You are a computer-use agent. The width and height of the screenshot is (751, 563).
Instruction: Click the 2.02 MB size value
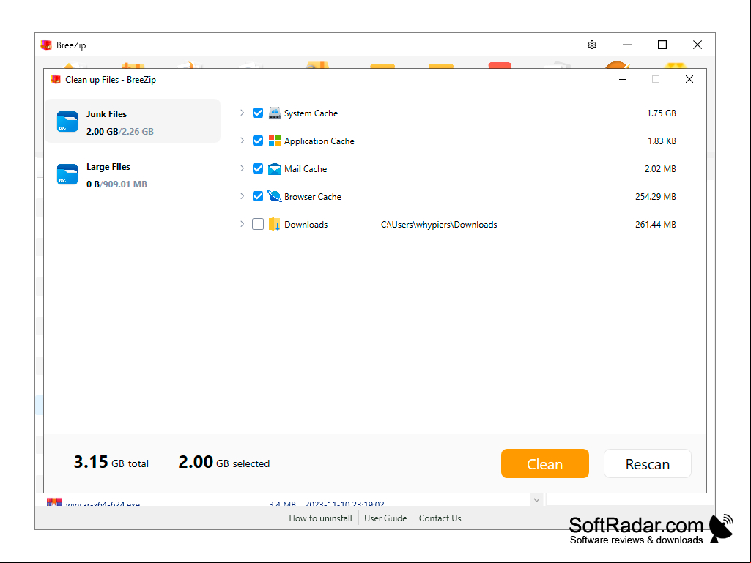click(660, 169)
